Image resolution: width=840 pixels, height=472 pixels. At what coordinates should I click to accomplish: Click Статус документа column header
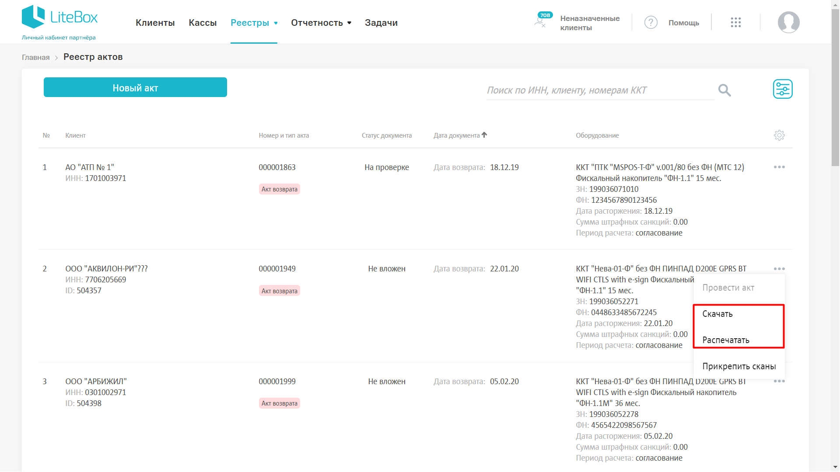click(x=386, y=135)
